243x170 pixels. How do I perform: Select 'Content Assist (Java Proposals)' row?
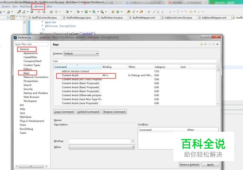(x=134, y=103)
